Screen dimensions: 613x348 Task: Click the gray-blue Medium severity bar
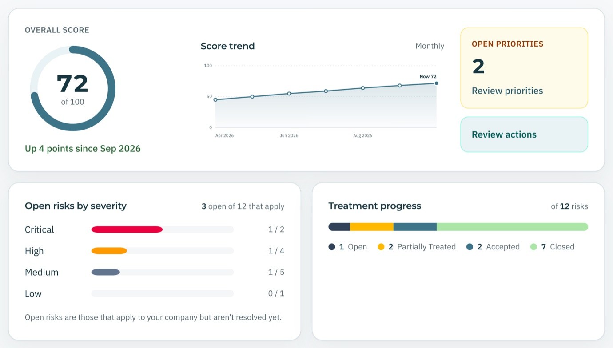(106, 272)
